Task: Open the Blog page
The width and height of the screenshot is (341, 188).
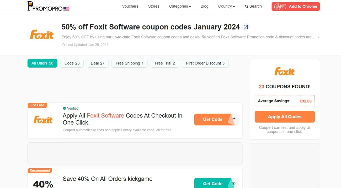Action: click(204, 6)
